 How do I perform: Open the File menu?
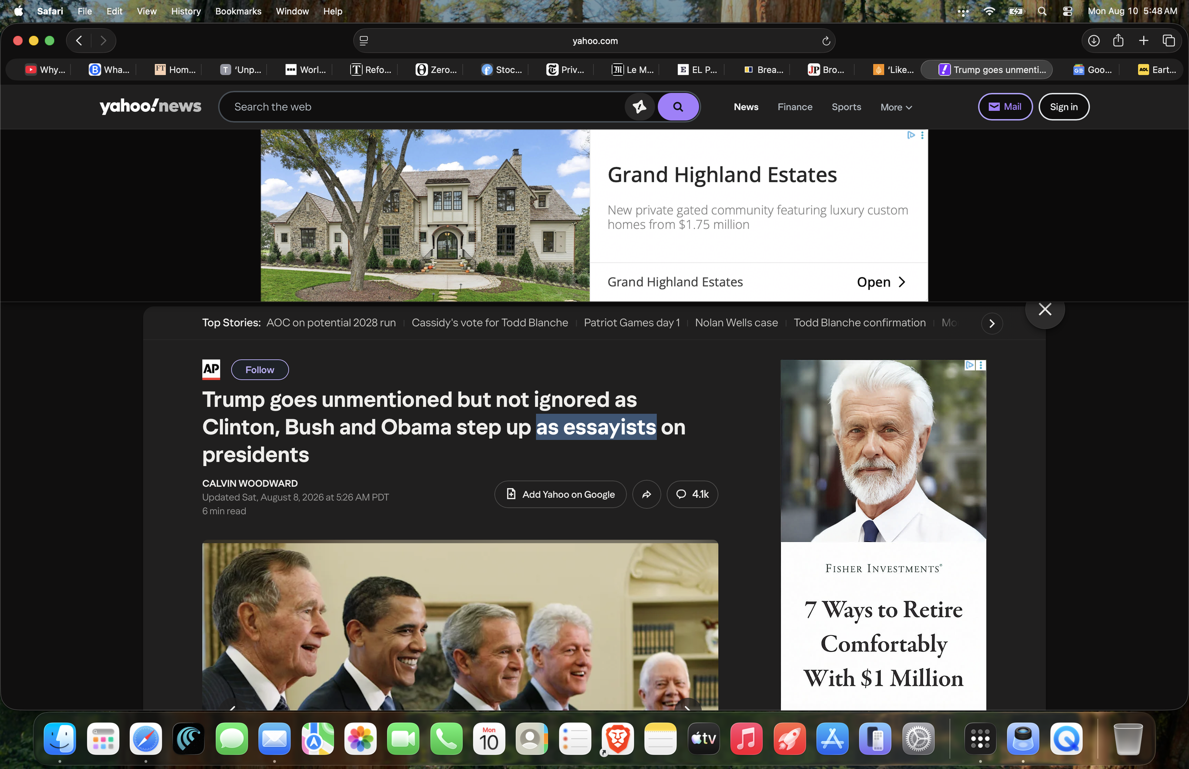tap(84, 11)
